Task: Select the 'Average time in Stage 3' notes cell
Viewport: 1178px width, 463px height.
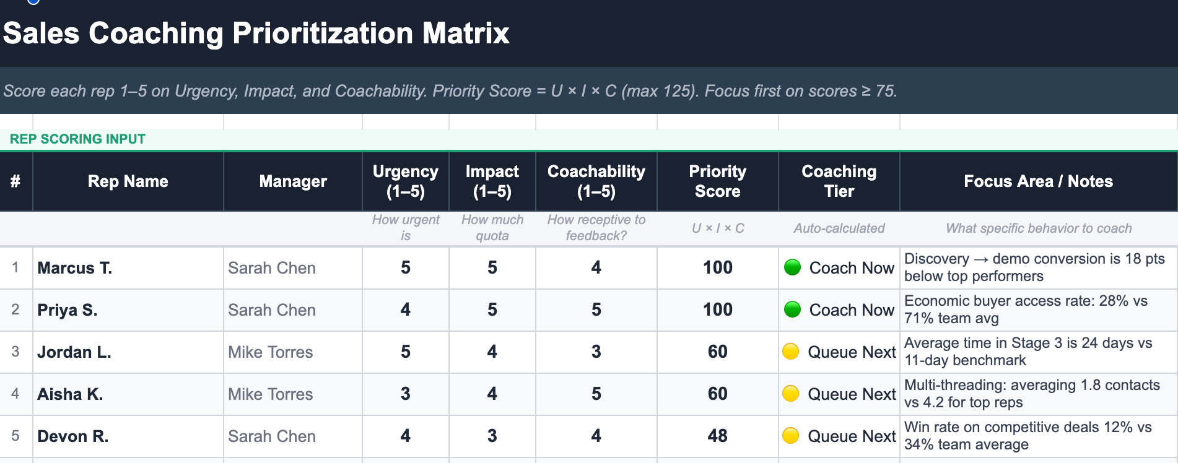Action: coord(1039,352)
